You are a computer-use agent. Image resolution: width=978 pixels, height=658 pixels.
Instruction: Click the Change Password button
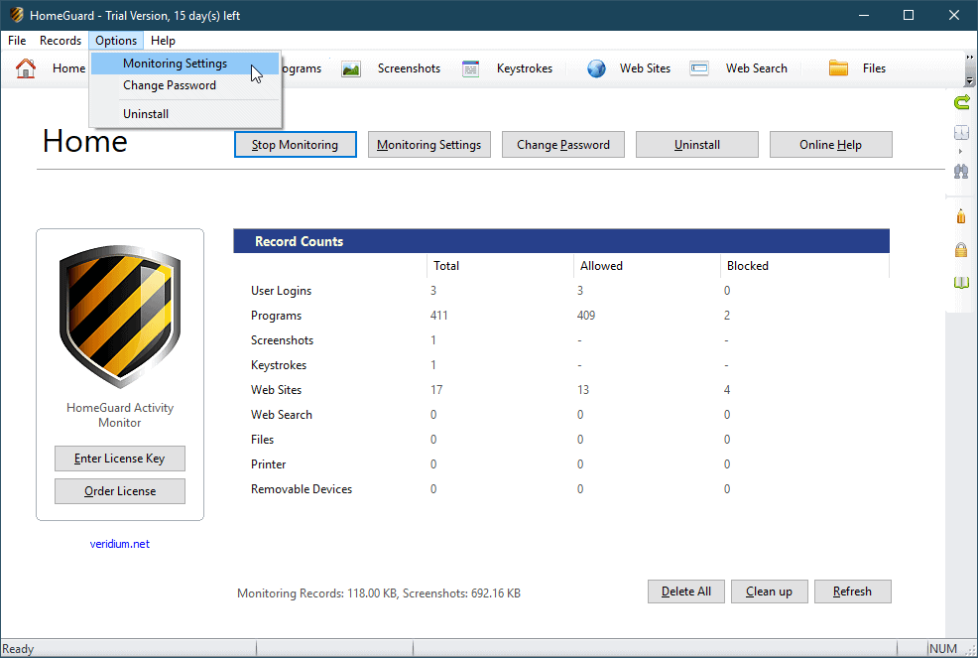pos(563,145)
